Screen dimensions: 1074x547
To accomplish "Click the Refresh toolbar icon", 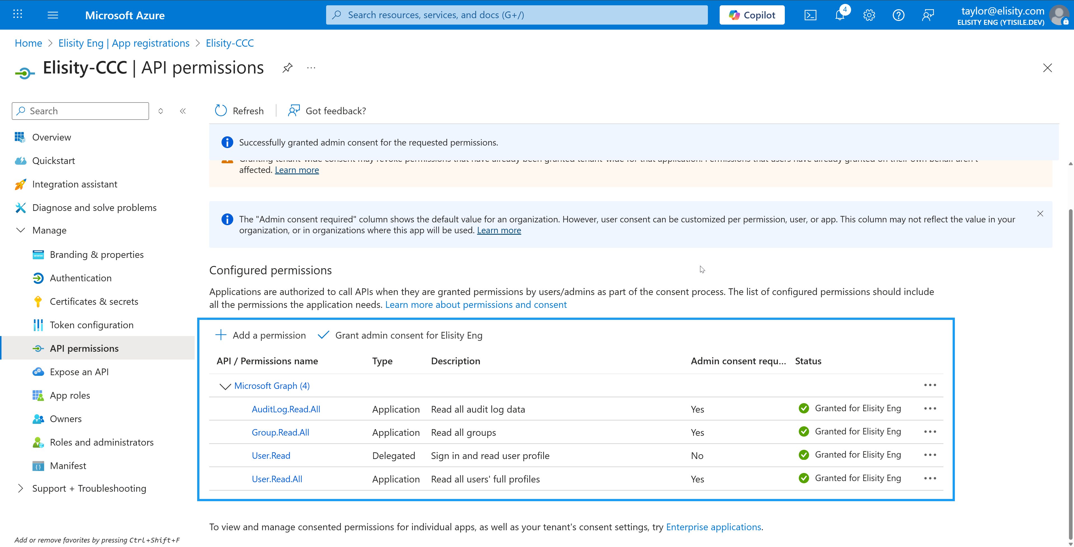I will click(221, 111).
